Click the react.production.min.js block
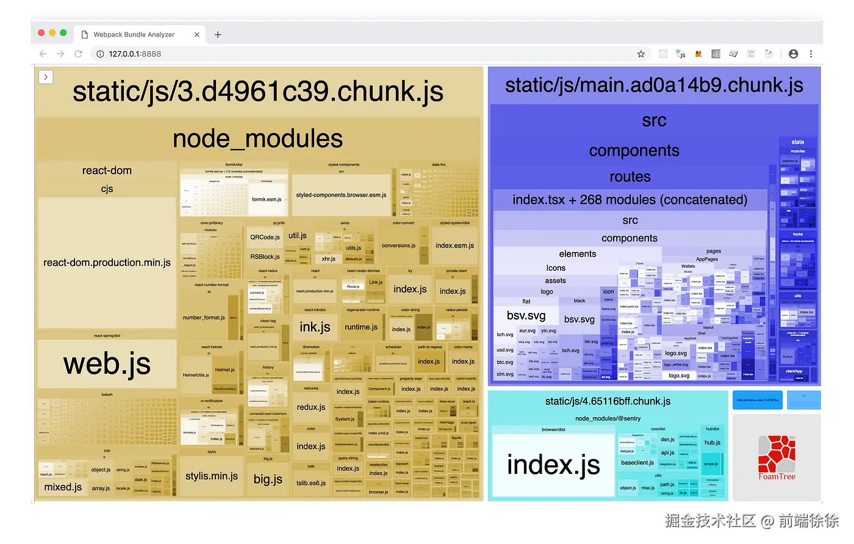 (x=315, y=291)
